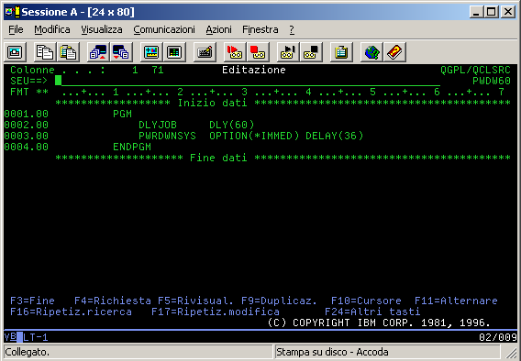
Task: Click the red help tag toolbar icon
Action: (x=394, y=52)
